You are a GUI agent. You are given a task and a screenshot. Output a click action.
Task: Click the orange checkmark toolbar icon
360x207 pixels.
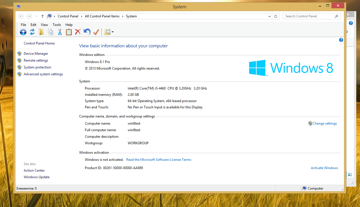coord(96,32)
